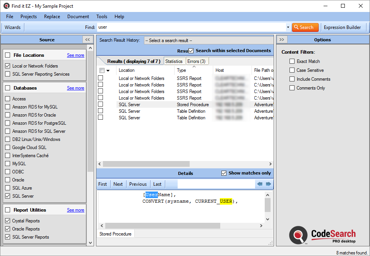Click the blue right arrow in Details

268,184
